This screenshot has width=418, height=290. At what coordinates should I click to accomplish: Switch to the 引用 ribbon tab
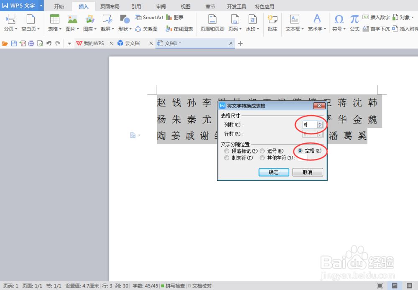[x=136, y=6]
